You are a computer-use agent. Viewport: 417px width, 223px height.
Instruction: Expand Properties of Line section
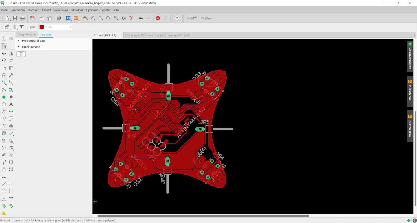coord(18,41)
